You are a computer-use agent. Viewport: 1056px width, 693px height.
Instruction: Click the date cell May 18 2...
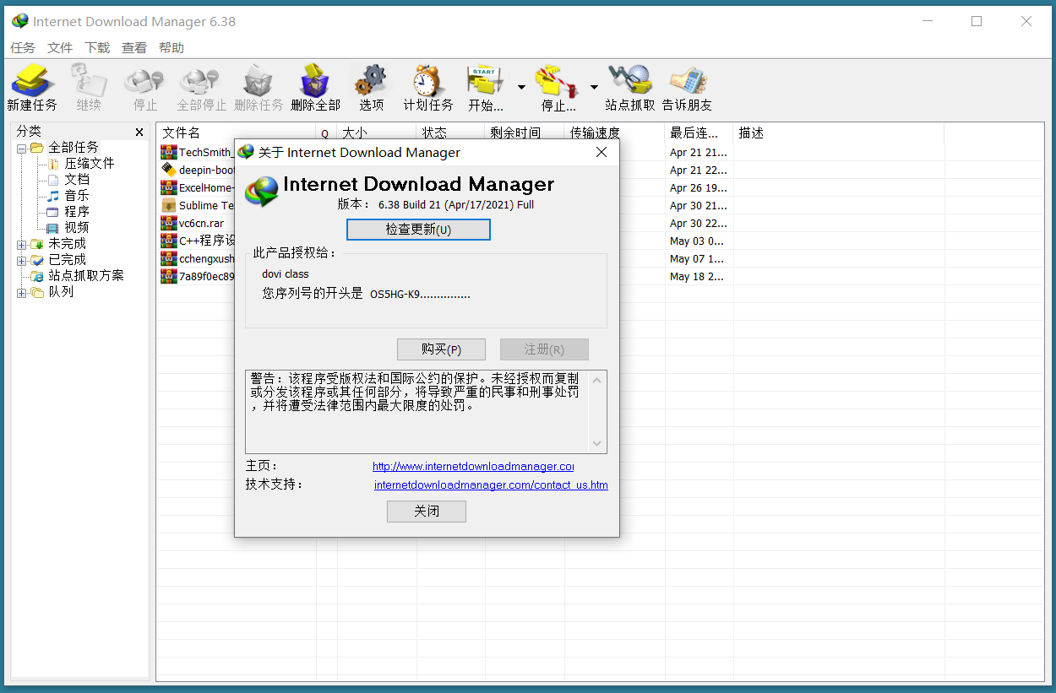pos(699,276)
